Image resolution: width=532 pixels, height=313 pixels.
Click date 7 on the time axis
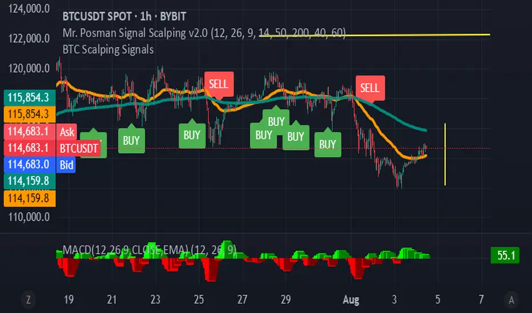click(x=481, y=299)
